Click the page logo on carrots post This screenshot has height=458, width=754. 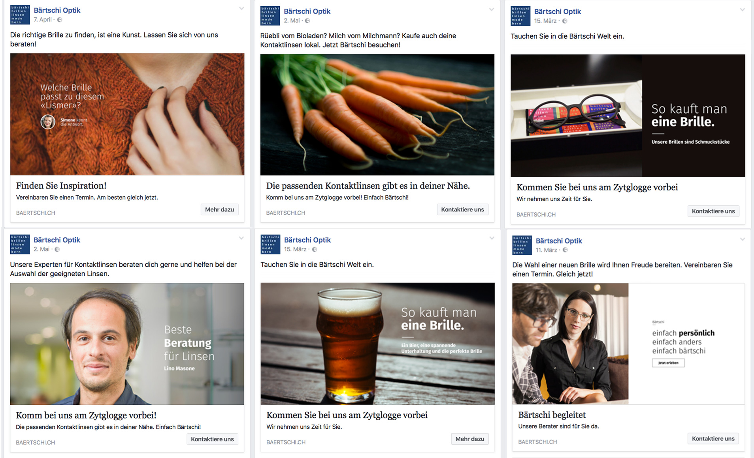270,16
